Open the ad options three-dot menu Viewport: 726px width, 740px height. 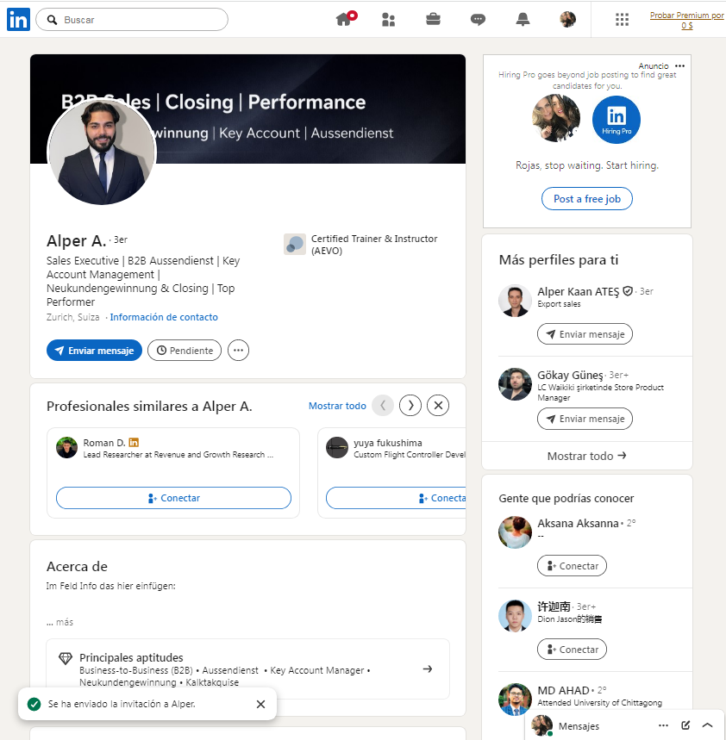point(679,66)
